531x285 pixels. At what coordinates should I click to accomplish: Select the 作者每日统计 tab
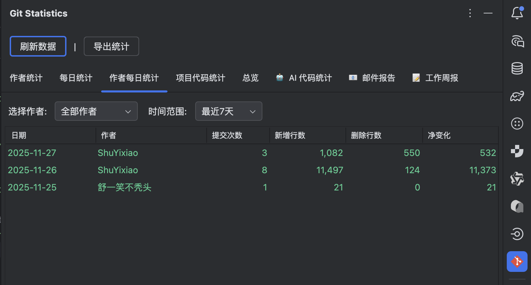(x=134, y=78)
